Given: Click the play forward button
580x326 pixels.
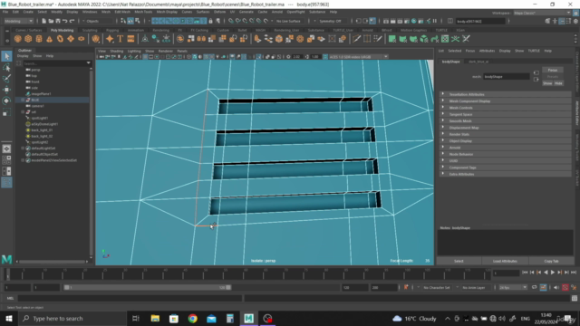Looking at the screenshot, I should click(553, 273).
